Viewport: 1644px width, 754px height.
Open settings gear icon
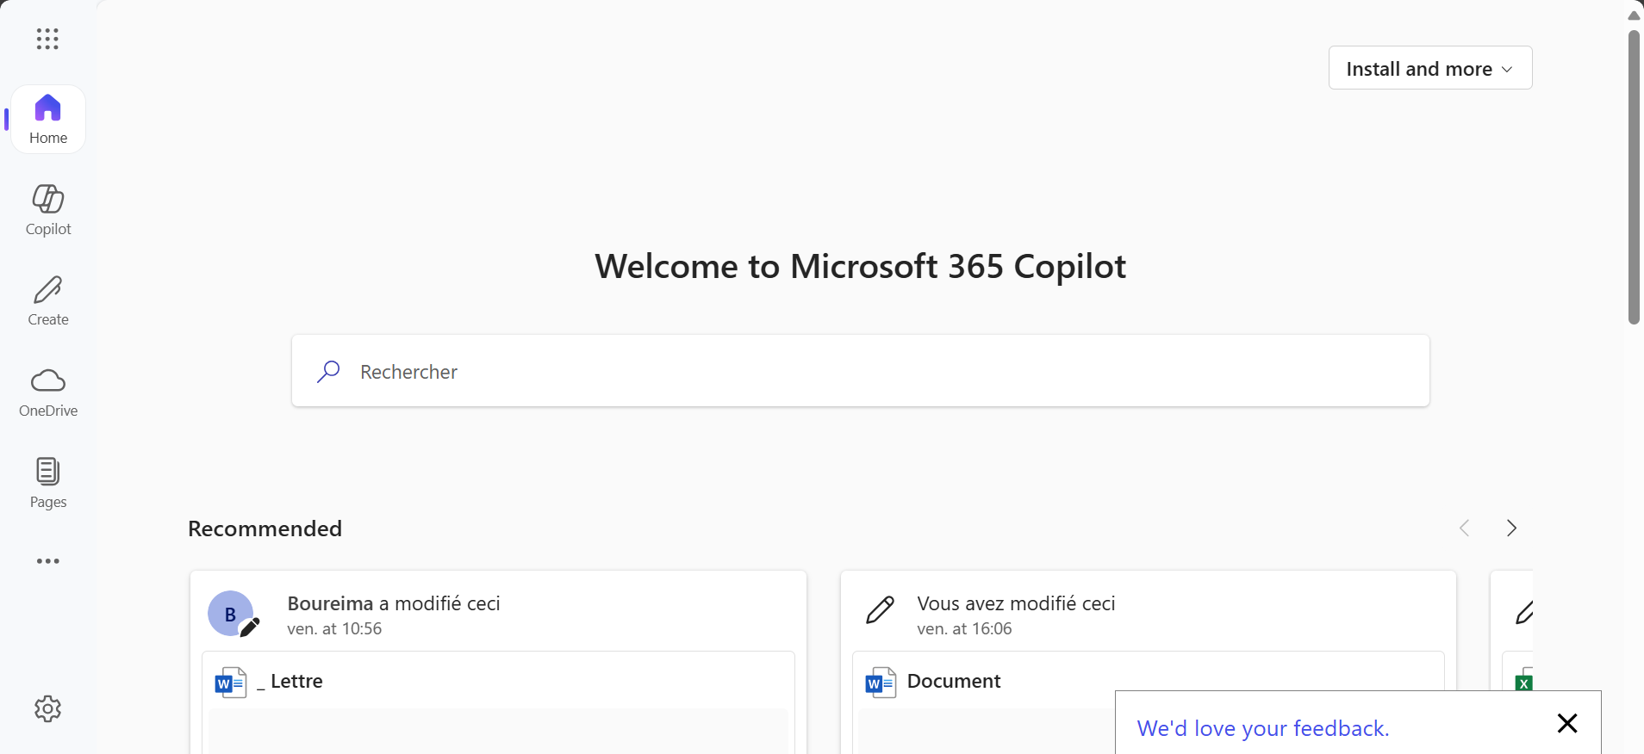point(48,708)
